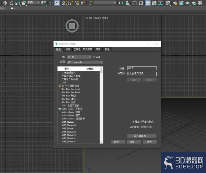Image resolution: width=206 pixels, height=173 pixels.
Task: Click the 快捷键 column header
Action: [x=93, y=69]
